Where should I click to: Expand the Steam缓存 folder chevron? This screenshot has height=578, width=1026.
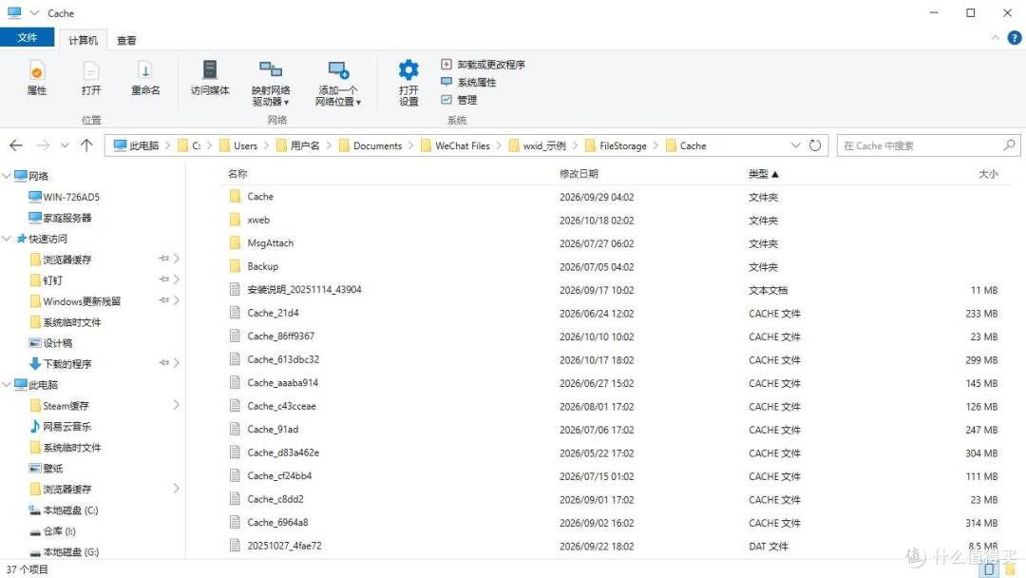176,405
